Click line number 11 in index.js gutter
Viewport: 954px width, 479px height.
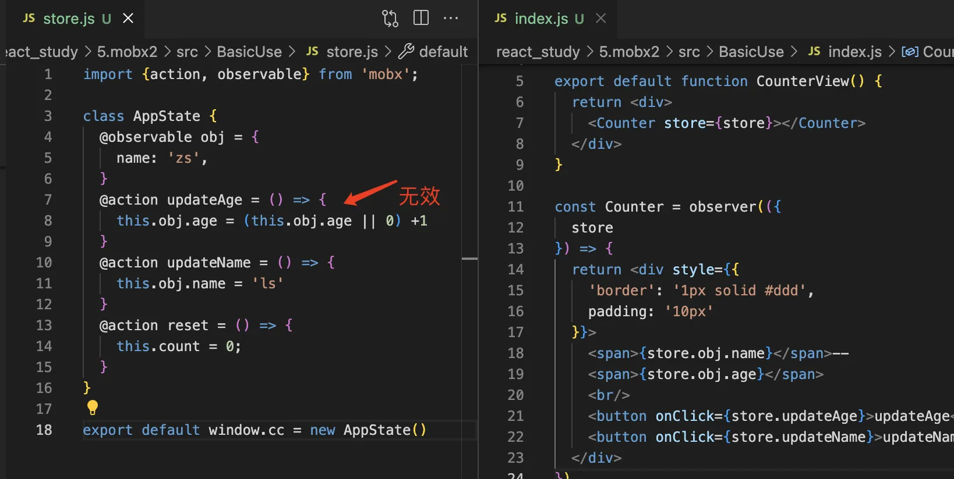coord(515,206)
